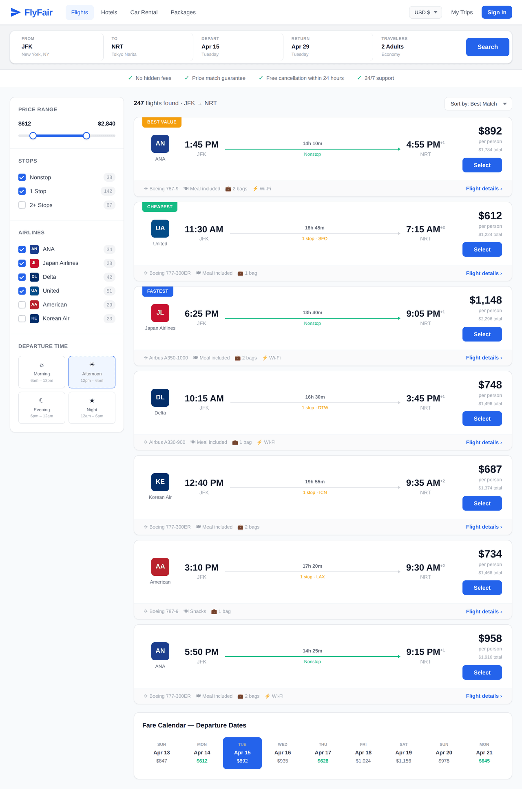Click the FlyFair paper-plane logo

click(15, 12)
